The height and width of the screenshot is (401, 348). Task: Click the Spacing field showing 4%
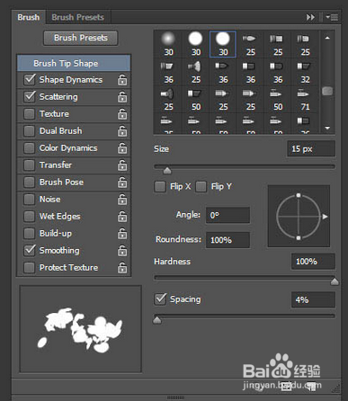313,299
